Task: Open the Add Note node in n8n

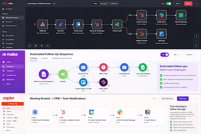Action: pyautogui.click(x=161, y=34)
